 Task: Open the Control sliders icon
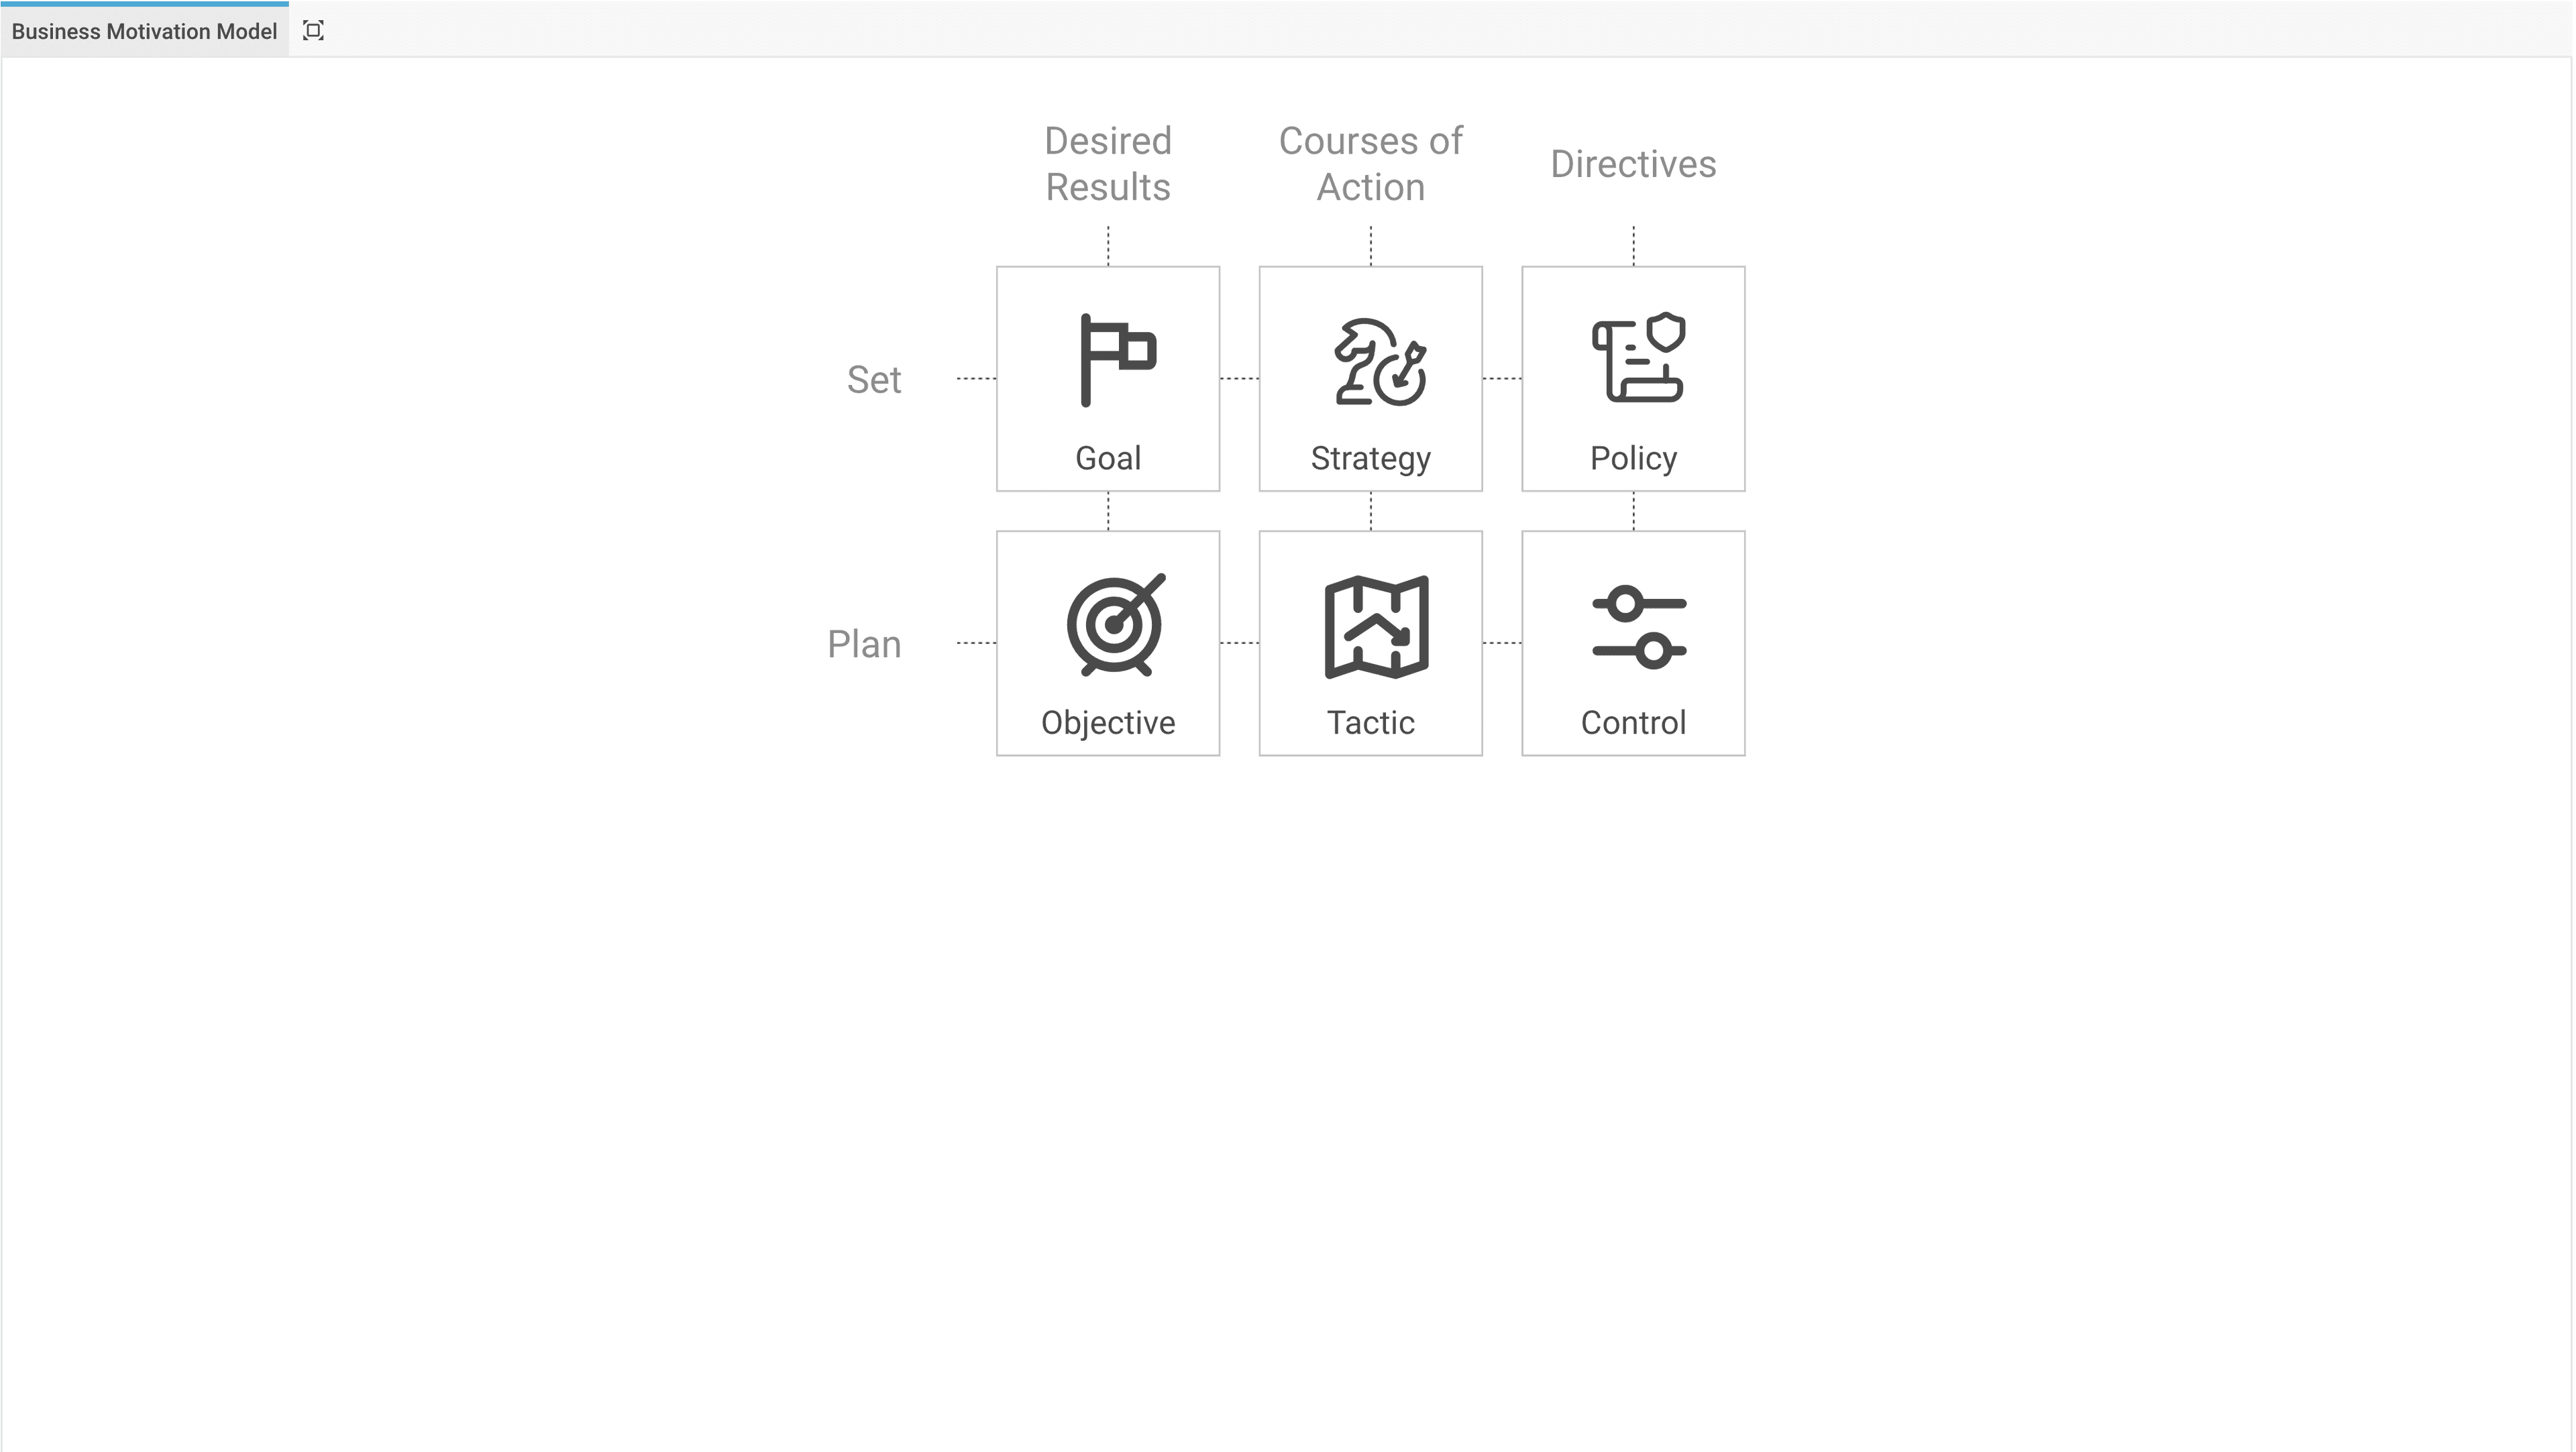1639,627
